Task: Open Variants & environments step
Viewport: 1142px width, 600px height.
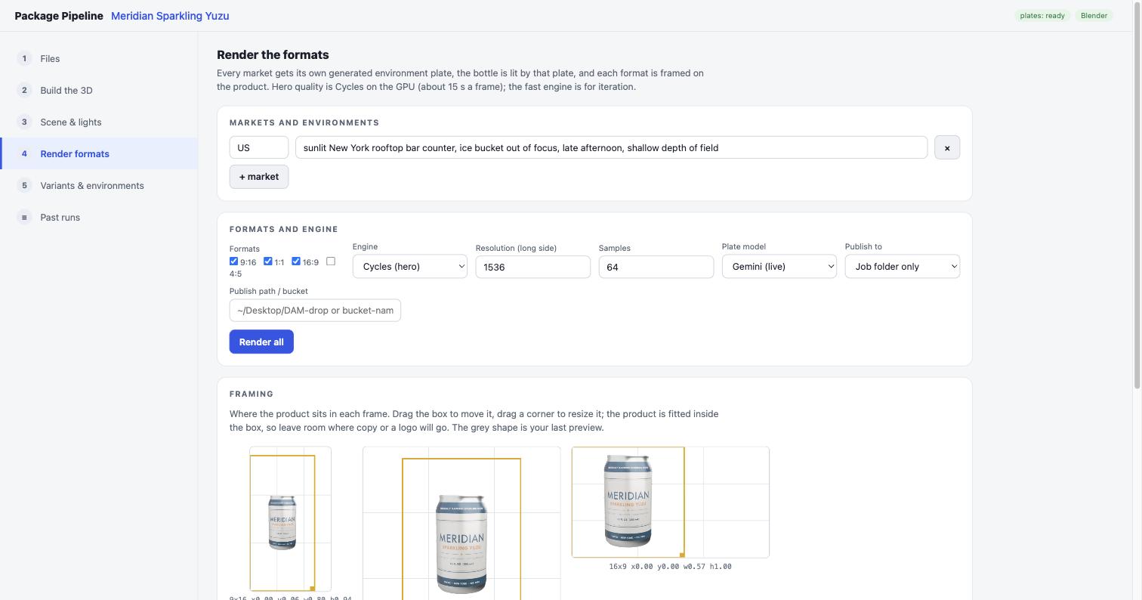Action: [x=99, y=185]
